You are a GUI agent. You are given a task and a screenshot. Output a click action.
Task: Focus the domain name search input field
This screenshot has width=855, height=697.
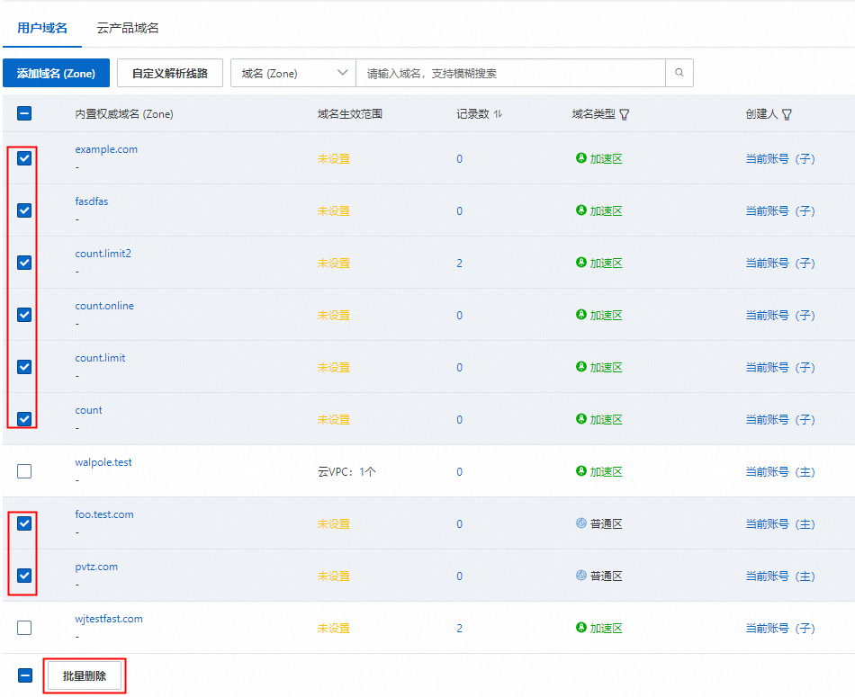pyautogui.click(x=511, y=73)
